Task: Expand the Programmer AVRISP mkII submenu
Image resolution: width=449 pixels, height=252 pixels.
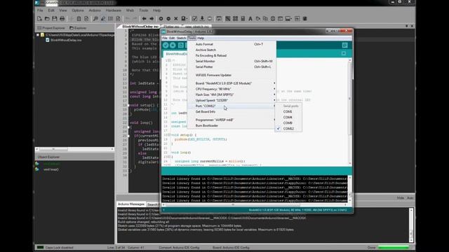Action: coord(232,120)
